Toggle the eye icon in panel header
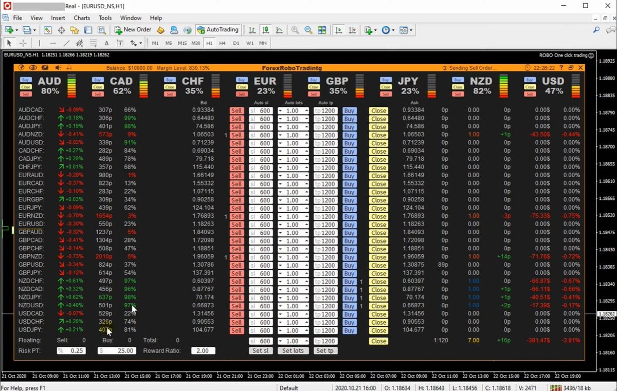This screenshot has height=391, width=617. point(33,68)
